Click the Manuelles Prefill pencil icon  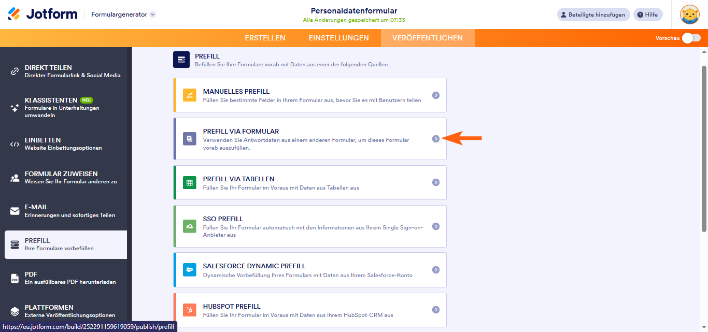pos(190,95)
